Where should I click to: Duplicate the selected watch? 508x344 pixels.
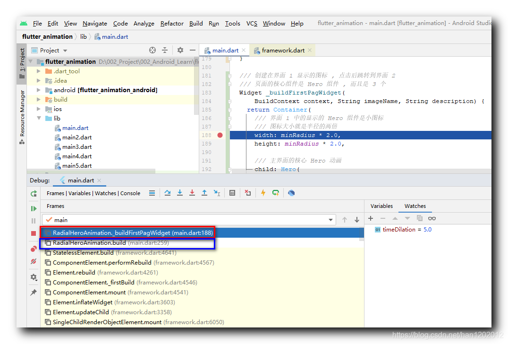(x=420, y=218)
